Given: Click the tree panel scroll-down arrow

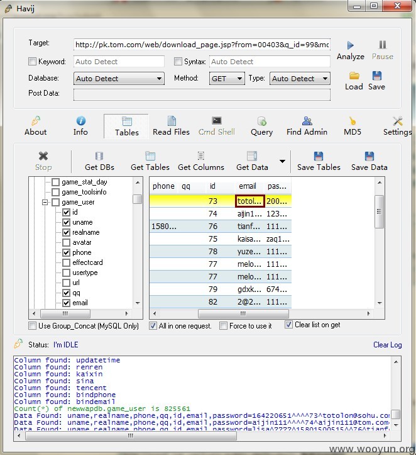Looking at the screenshot, I should click(138, 303).
